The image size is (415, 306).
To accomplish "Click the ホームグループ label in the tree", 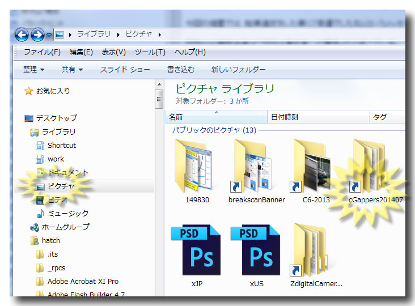I will point(65,227).
